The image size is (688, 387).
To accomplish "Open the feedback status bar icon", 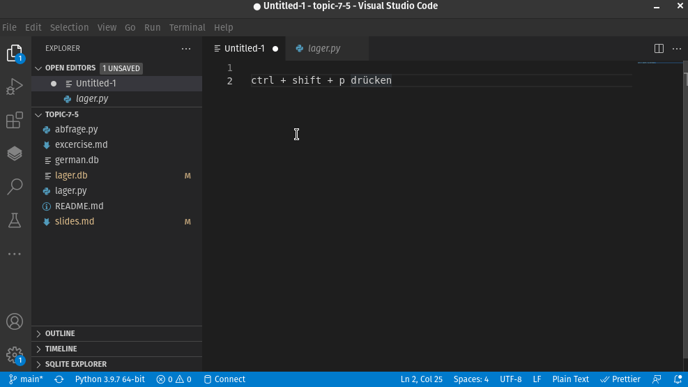I will (x=657, y=379).
